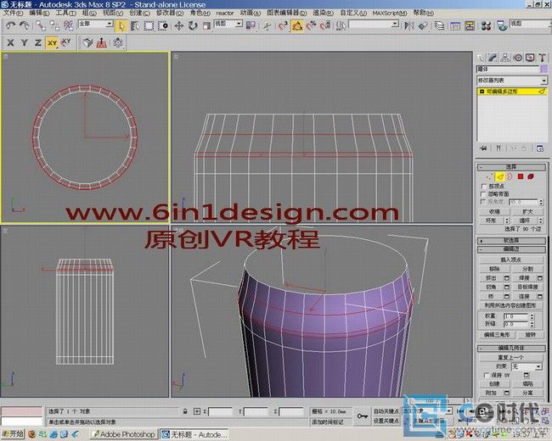Open the reactor menu
Screen dimensions: 552x441
click(224, 13)
